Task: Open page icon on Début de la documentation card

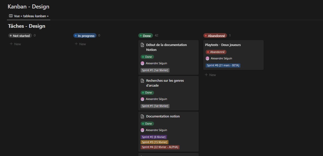Action: coord(142,45)
